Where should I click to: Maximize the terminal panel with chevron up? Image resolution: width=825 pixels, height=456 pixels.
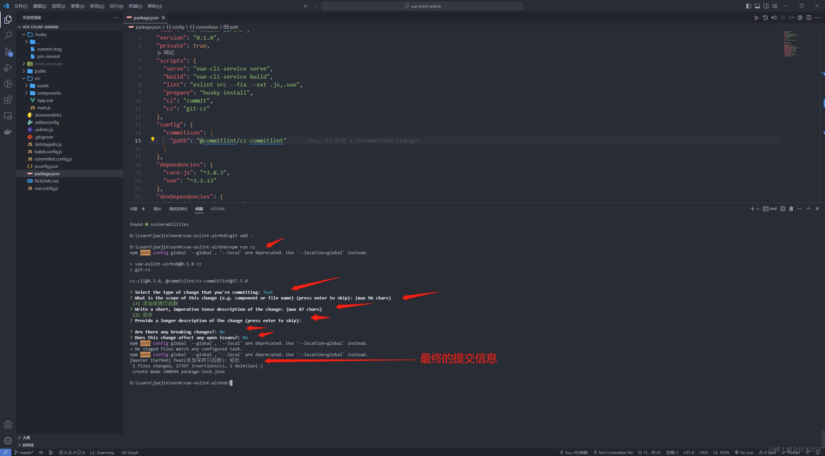808,209
